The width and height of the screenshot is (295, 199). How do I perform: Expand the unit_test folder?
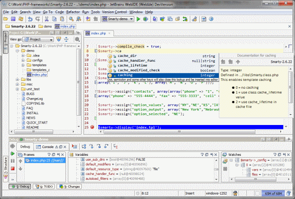click(17, 89)
